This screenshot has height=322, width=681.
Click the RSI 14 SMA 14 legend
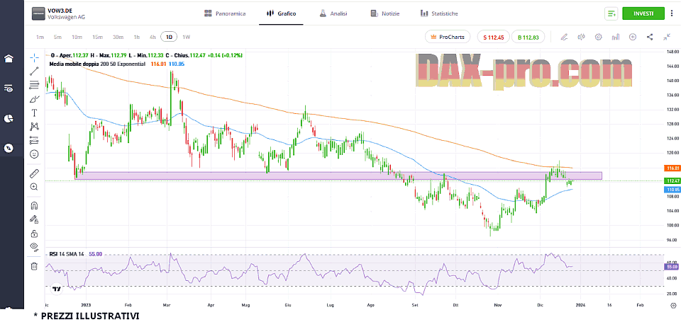[x=67, y=254]
